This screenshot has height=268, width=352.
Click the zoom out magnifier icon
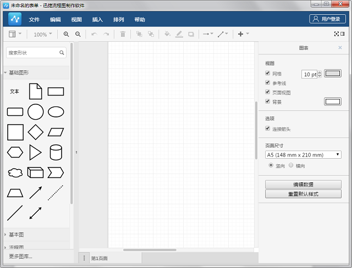78,34
